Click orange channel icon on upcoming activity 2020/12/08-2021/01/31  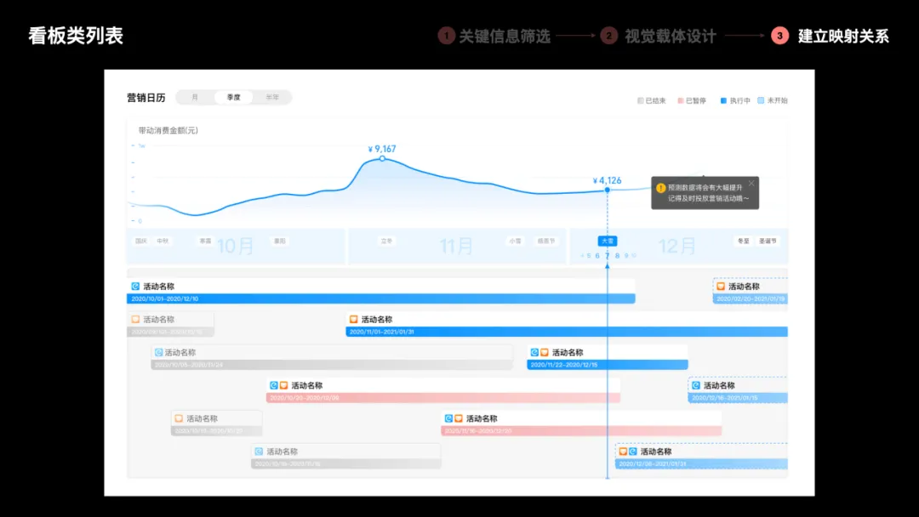(623, 452)
